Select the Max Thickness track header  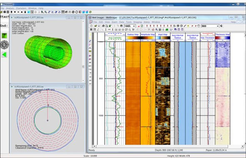207,38
